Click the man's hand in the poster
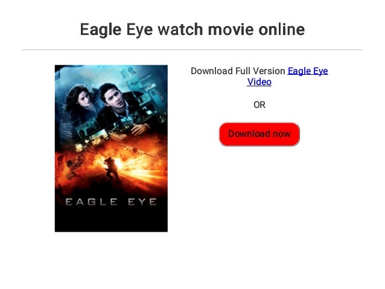Screen dimensions: 385x289 (140, 129)
